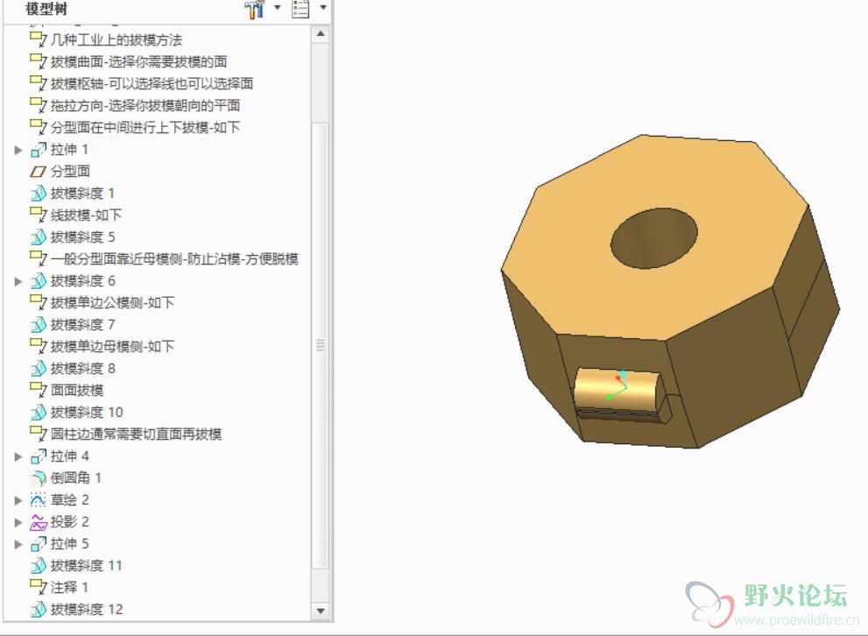Expand the 拉伸 4 feature node
The height and width of the screenshot is (636, 868).
[x=18, y=456]
